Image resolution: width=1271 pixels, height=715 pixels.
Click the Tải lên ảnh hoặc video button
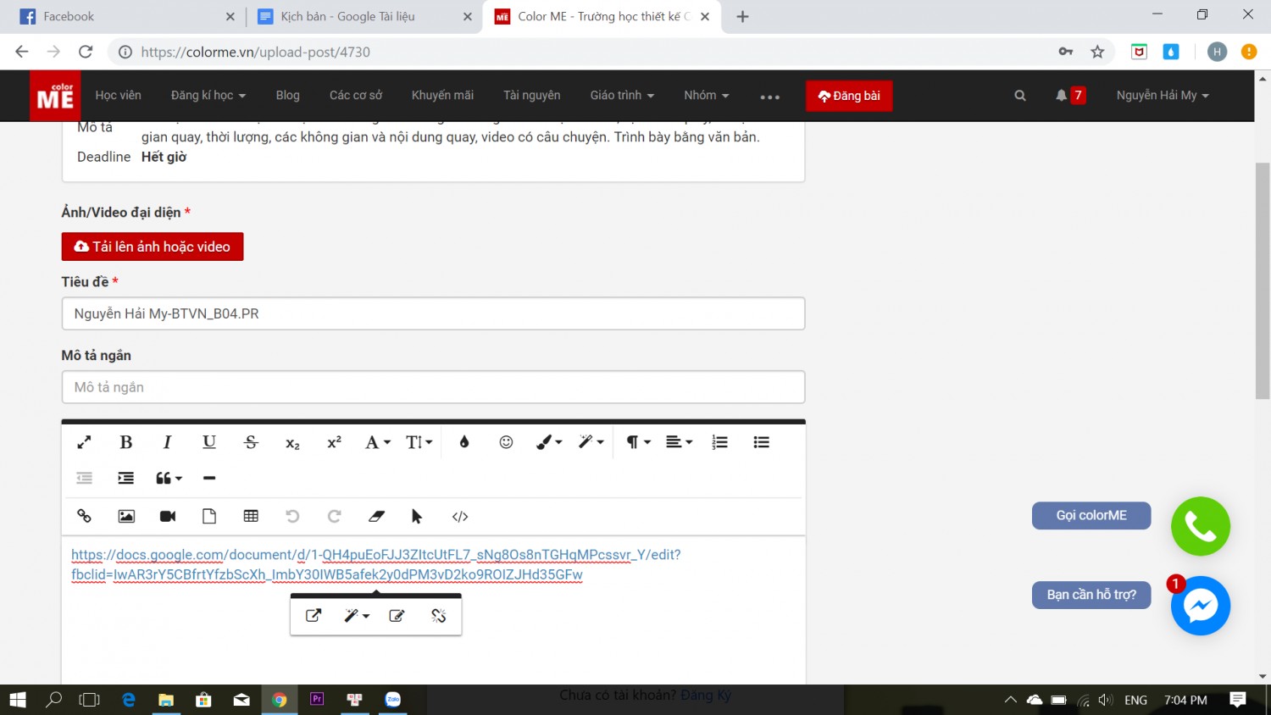[153, 247]
